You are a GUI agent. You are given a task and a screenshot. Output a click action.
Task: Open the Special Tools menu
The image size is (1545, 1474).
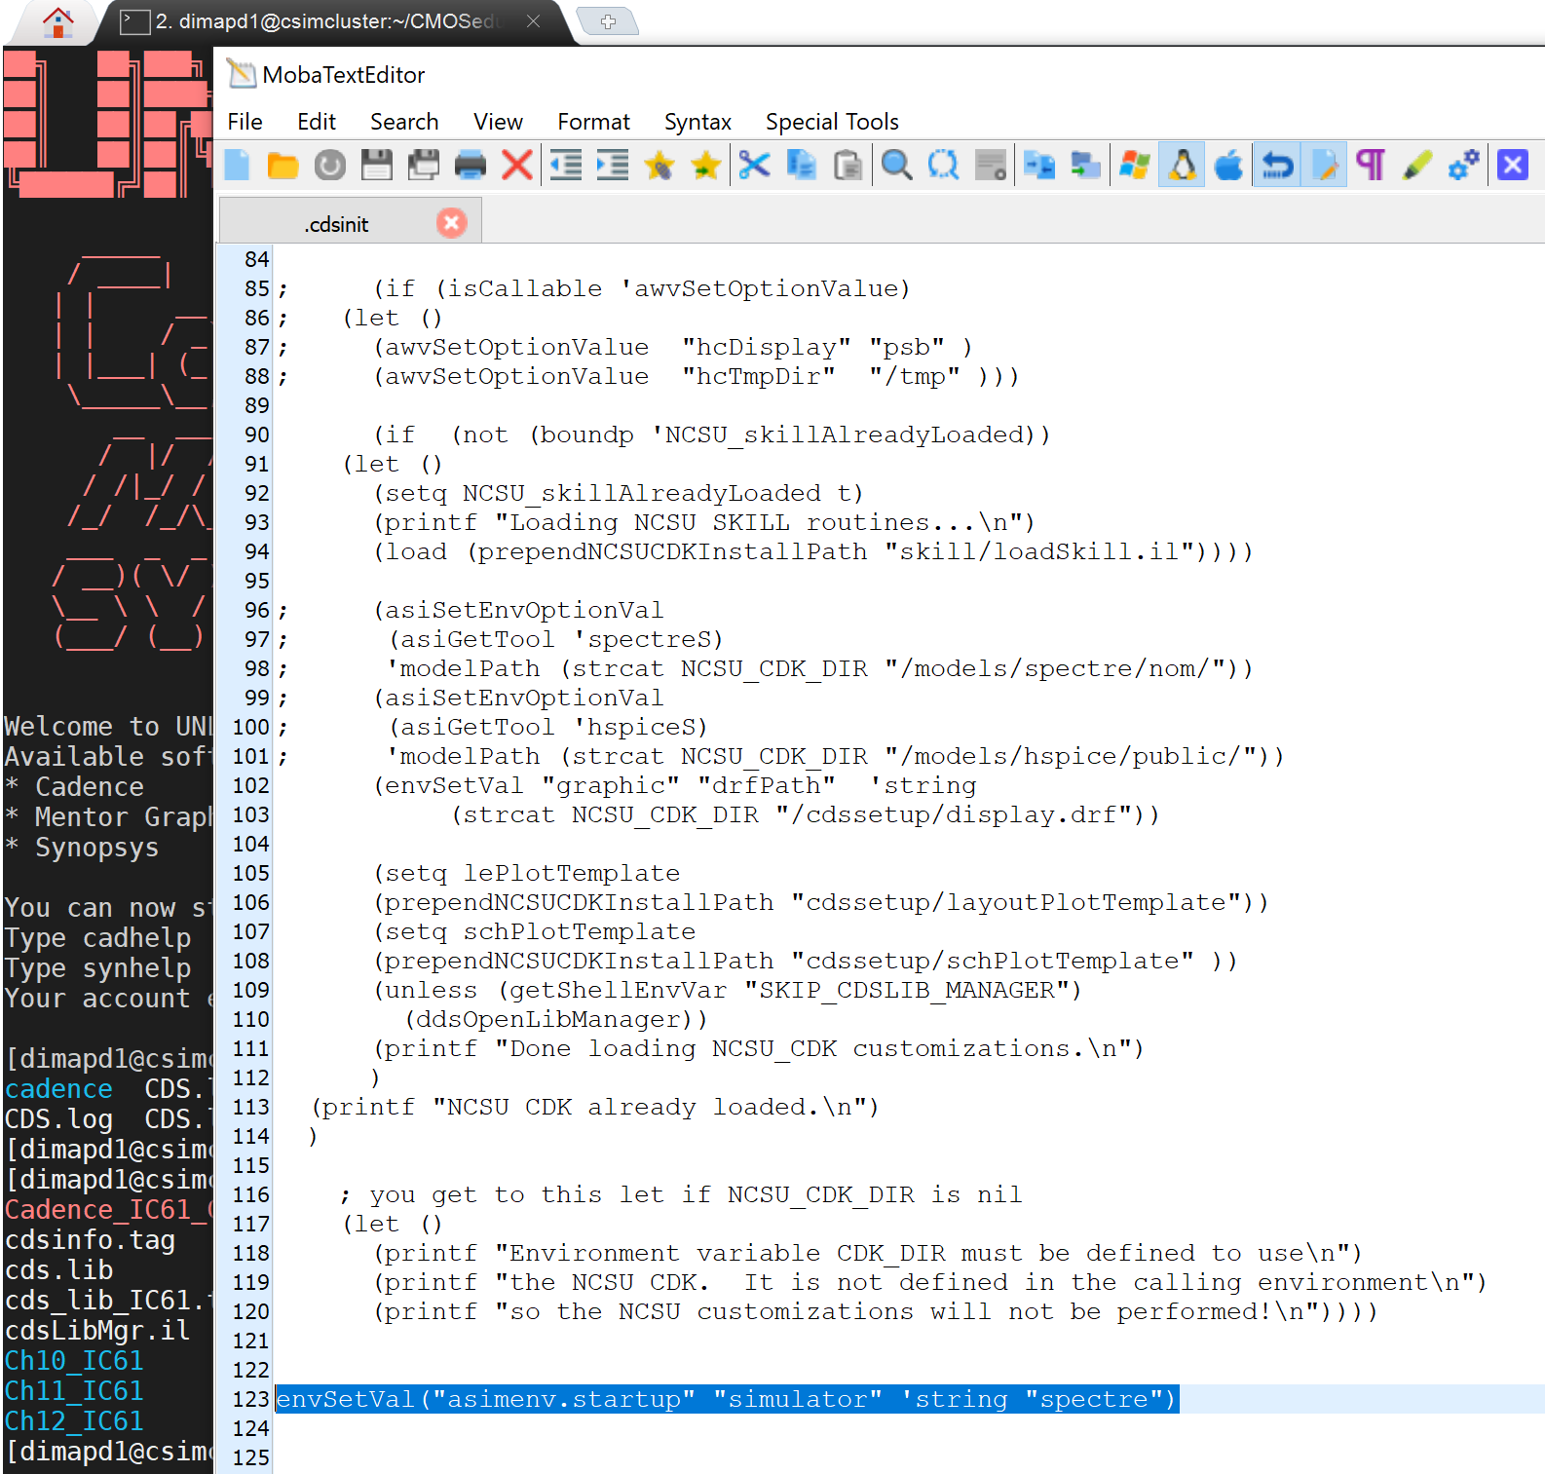[x=832, y=122]
